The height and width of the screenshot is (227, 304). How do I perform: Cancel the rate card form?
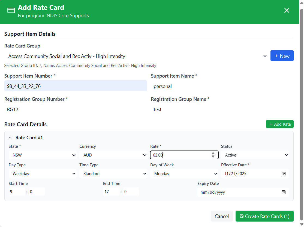(x=221, y=216)
